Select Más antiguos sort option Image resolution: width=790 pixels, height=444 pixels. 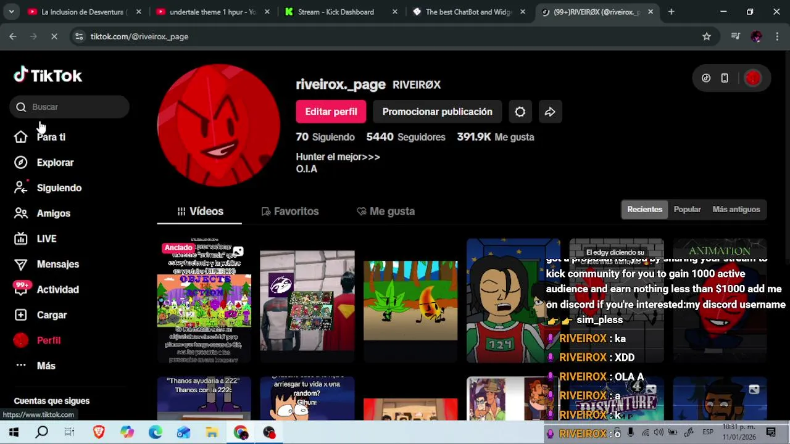pos(736,210)
